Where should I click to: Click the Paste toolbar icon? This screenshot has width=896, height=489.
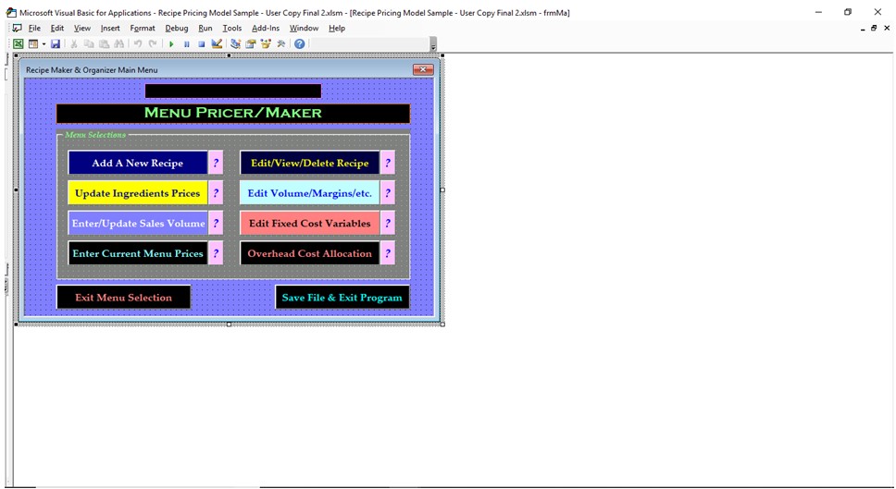[104, 43]
